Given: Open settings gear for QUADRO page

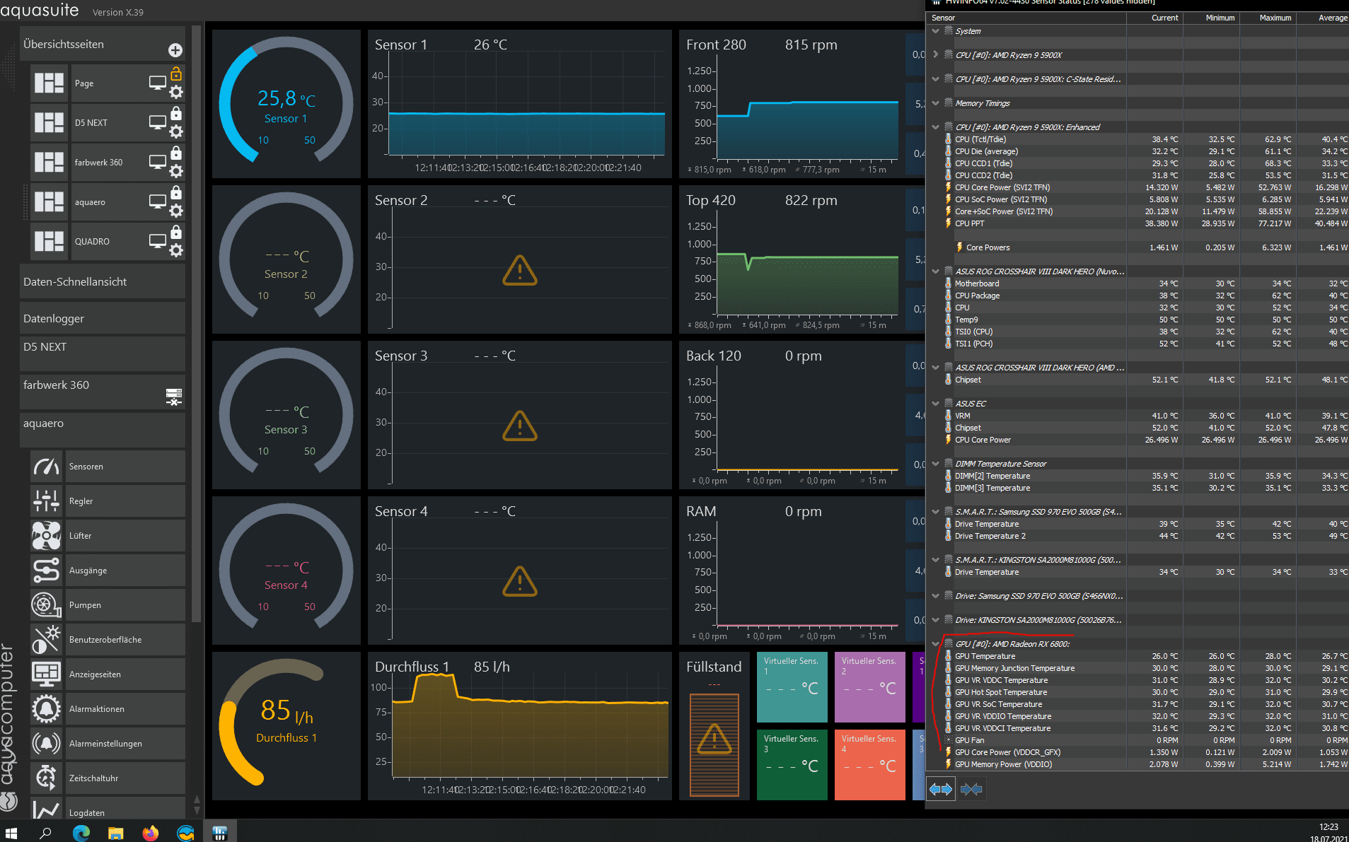Looking at the screenshot, I should (176, 250).
